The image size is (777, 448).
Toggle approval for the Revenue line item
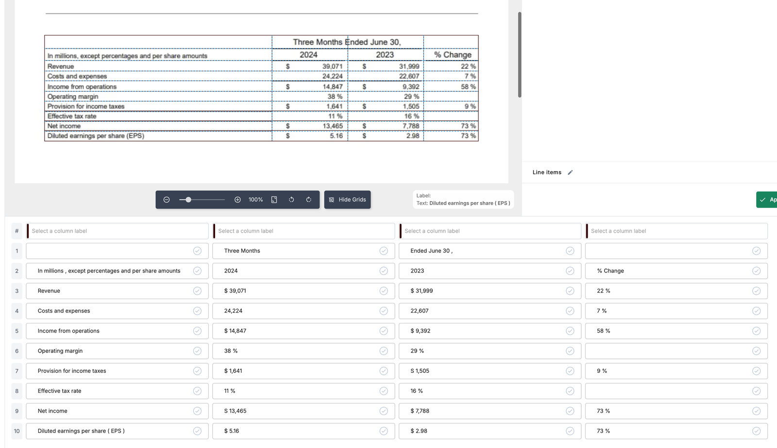click(x=198, y=291)
